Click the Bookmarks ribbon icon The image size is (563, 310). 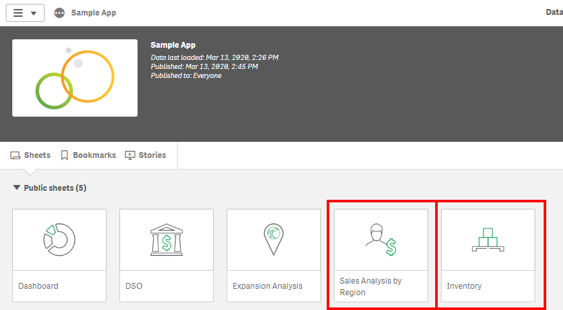pyautogui.click(x=65, y=155)
